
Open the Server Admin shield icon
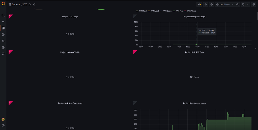coord(3,54)
